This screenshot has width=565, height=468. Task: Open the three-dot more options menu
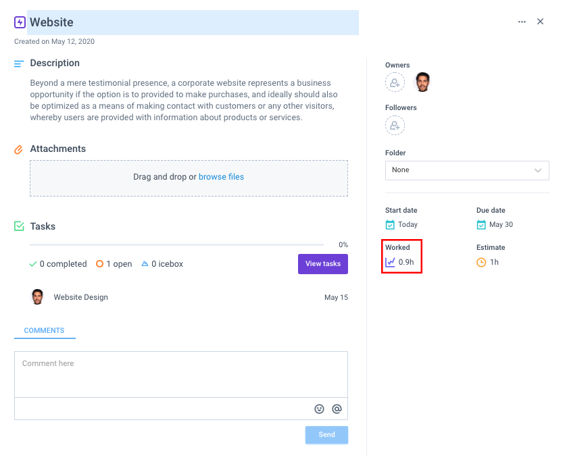tap(522, 22)
